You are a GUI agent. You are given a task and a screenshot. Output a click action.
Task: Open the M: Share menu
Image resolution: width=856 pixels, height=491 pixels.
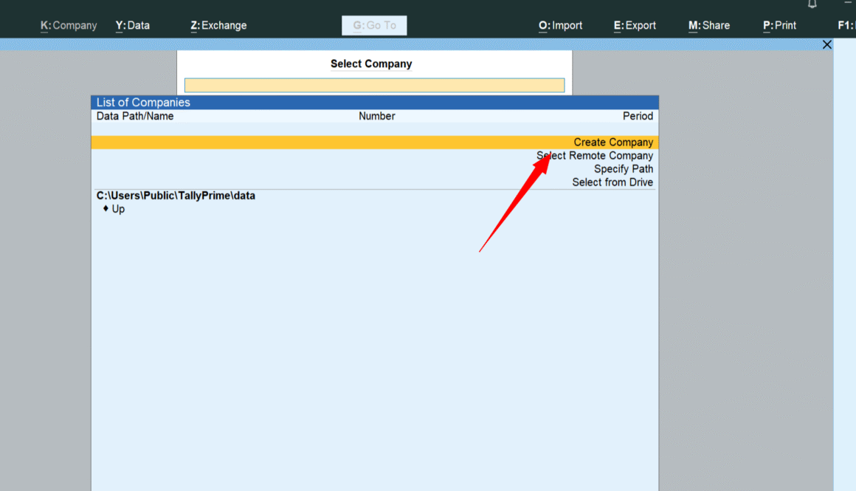click(709, 25)
